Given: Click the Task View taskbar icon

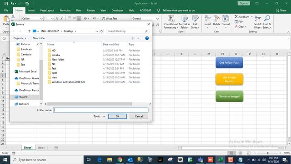Looking at the screenshot, I should (x=89, y=160).
